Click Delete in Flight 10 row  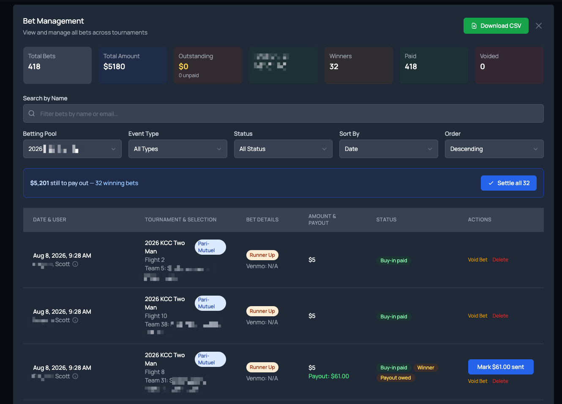tap(500, 316)
